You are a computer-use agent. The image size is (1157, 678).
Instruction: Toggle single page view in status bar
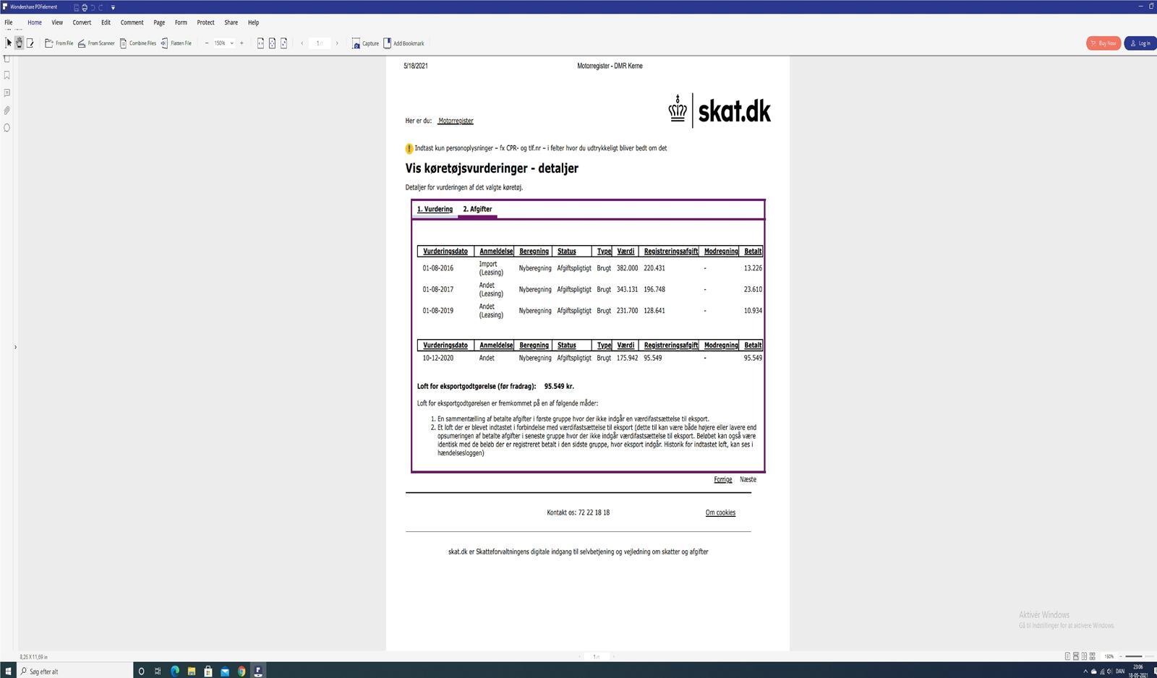(x=1067, y=656)
